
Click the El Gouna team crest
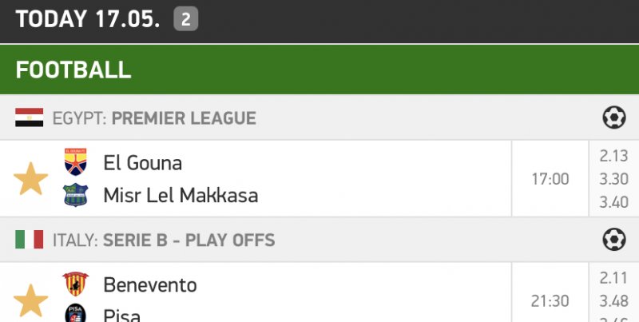[76, 162]
